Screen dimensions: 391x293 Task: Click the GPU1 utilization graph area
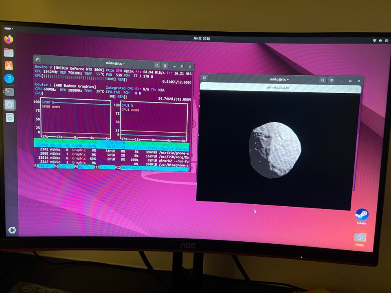(154, 122)
